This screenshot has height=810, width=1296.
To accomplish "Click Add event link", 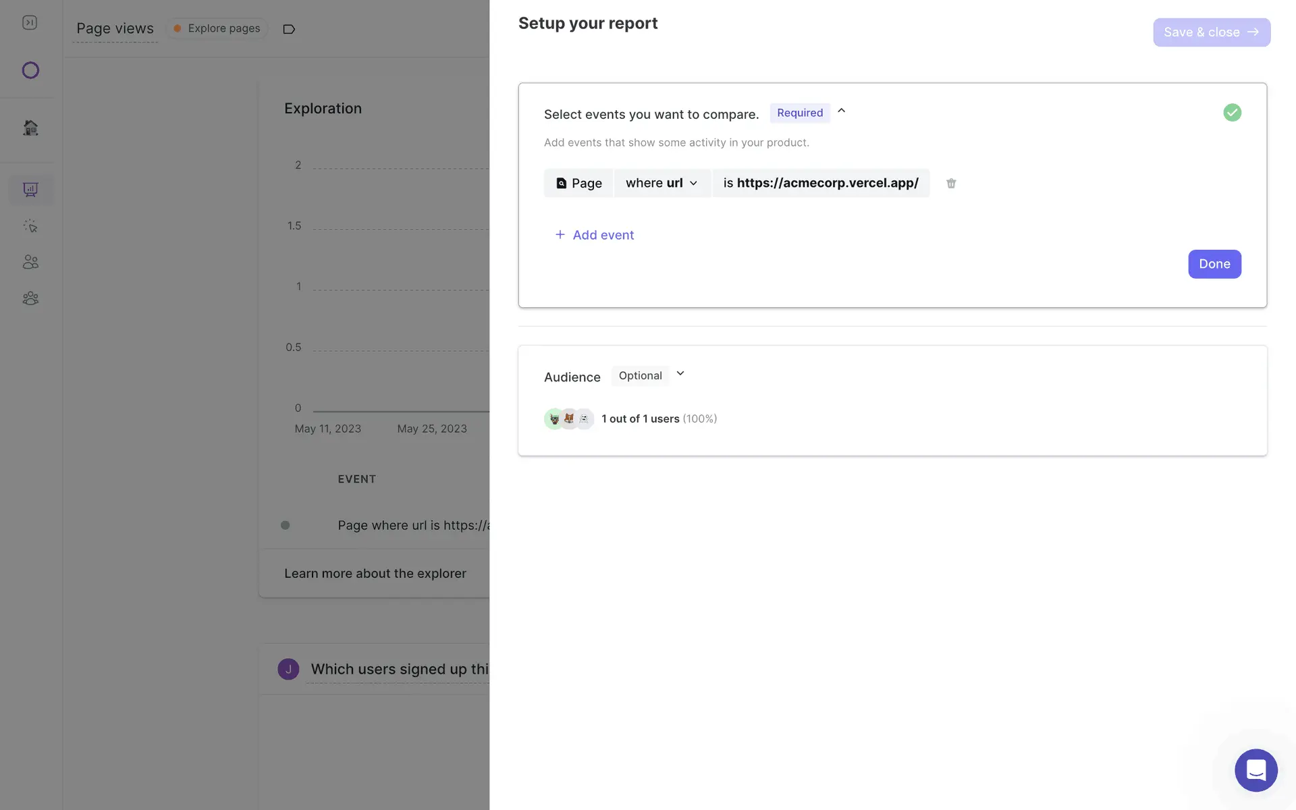I will pyautogui.click(x=595, y=235).
